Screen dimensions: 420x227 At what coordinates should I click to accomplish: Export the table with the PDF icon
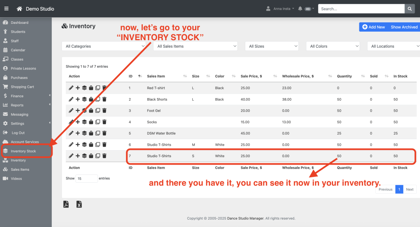(x=66, y=204)
